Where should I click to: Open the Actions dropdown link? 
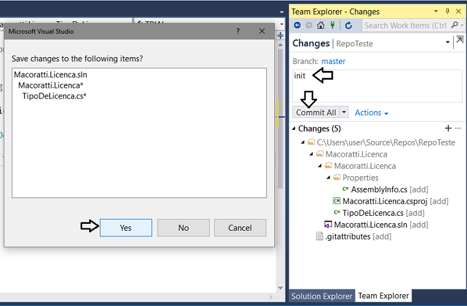372,113
